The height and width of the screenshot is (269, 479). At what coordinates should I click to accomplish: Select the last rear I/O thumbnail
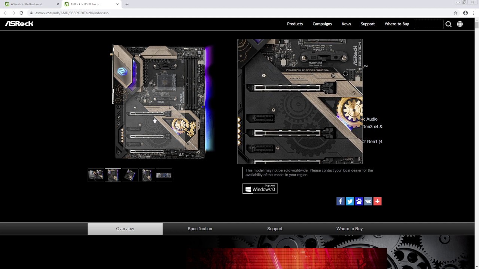(164, 175)
